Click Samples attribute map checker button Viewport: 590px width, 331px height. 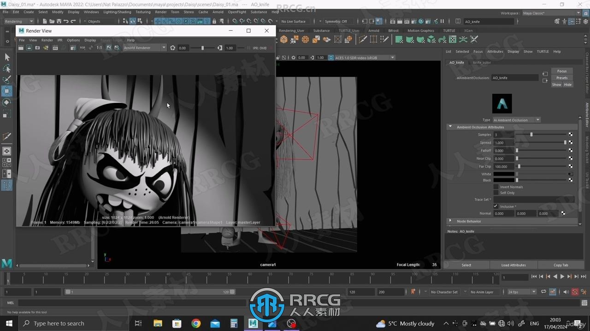coord(571,135)
